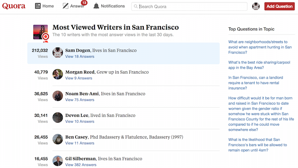Viewport: 298px width, 168px height.
Task: Click View 75 Answers link
Action: 80,100
